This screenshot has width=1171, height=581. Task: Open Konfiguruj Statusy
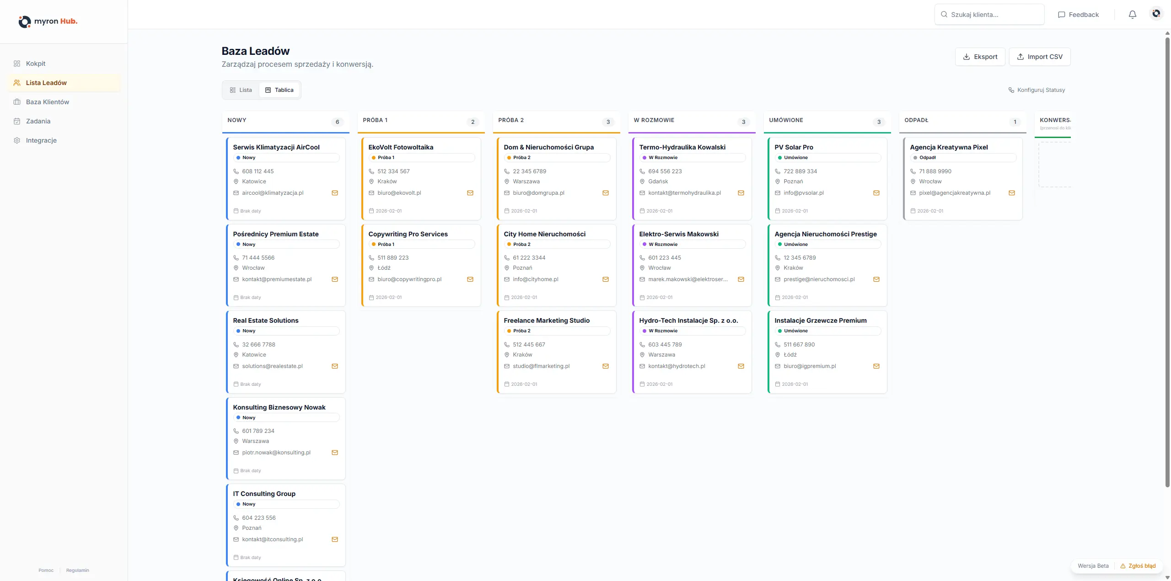point(1037,90)
